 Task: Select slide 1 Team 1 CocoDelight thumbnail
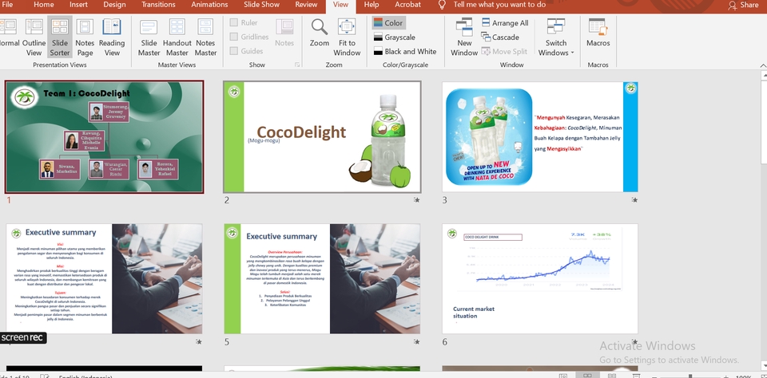click(x=104, y=136)
